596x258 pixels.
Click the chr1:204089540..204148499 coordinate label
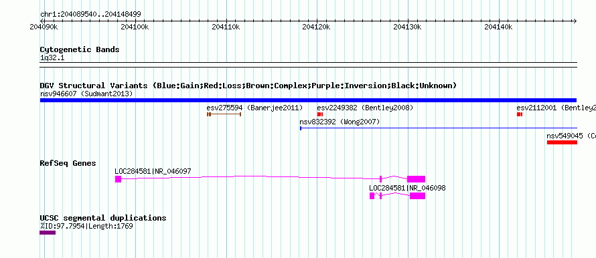coord(90,15)
